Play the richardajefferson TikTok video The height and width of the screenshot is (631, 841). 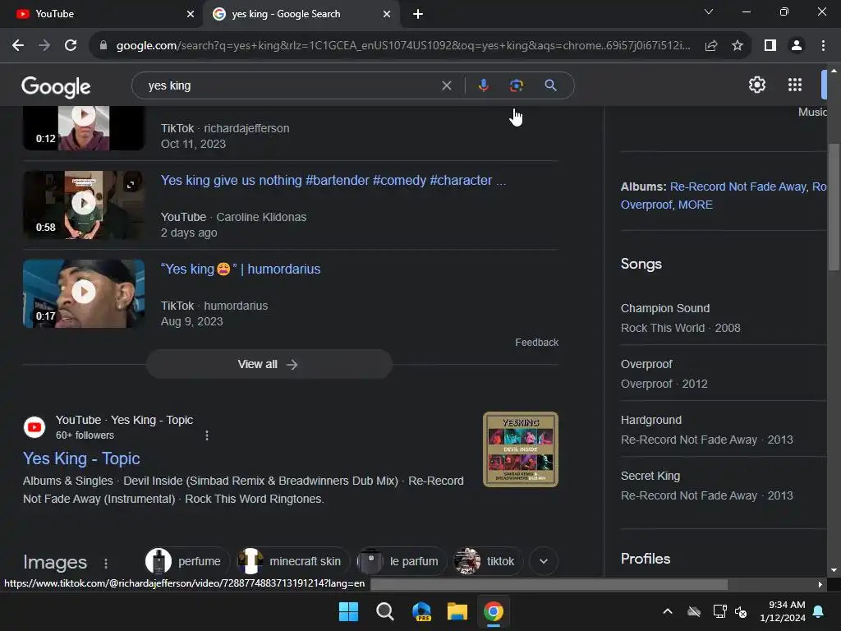coord(84,127)
